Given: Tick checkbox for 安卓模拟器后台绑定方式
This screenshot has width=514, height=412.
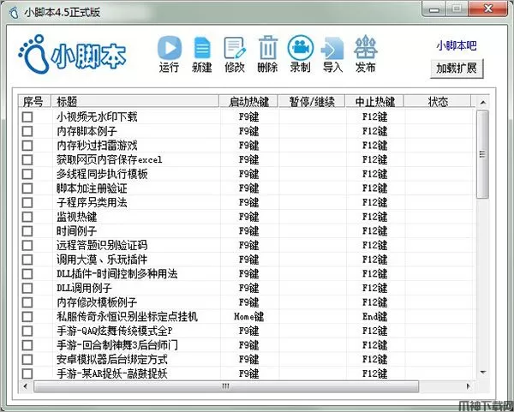Looking at the screenshot, I should tap(27, 359).
